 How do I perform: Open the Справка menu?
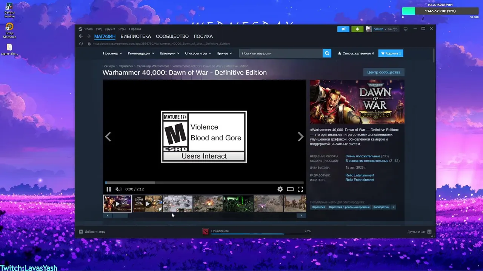pos(135,29)
